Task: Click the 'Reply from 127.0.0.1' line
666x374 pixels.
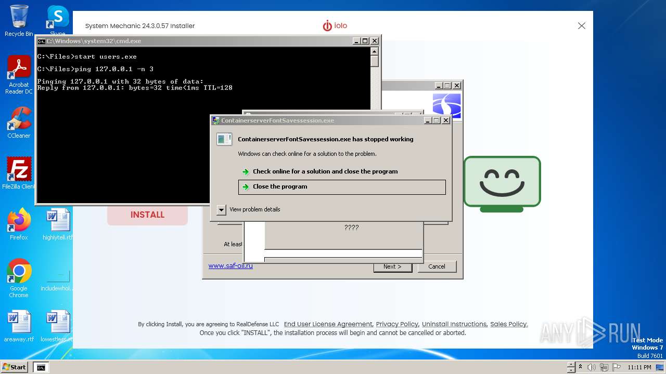Action: [x=135, y=88]
